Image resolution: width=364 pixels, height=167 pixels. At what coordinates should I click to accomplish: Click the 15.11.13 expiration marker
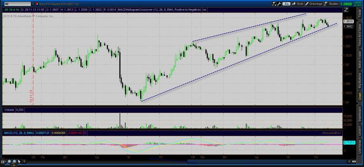pyautogui.click(x=31, y=97)
